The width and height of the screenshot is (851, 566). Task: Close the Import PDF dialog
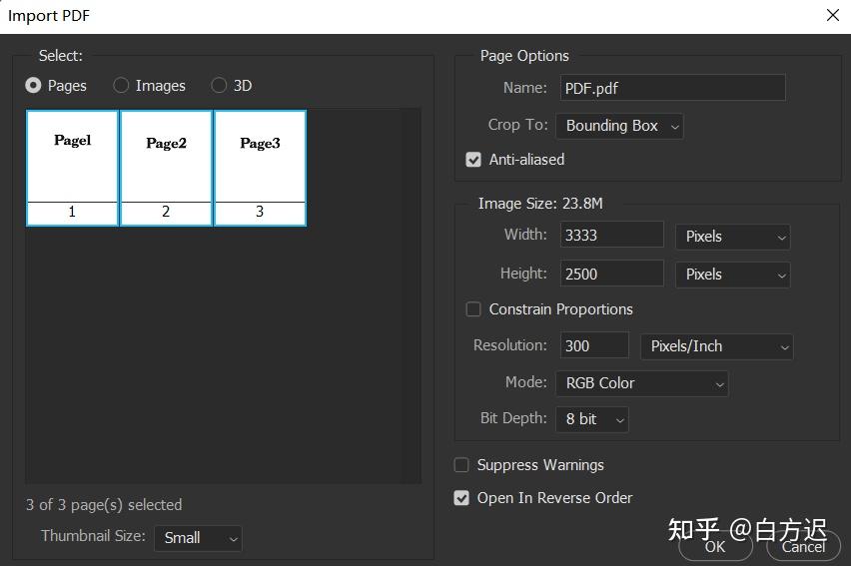833,15
